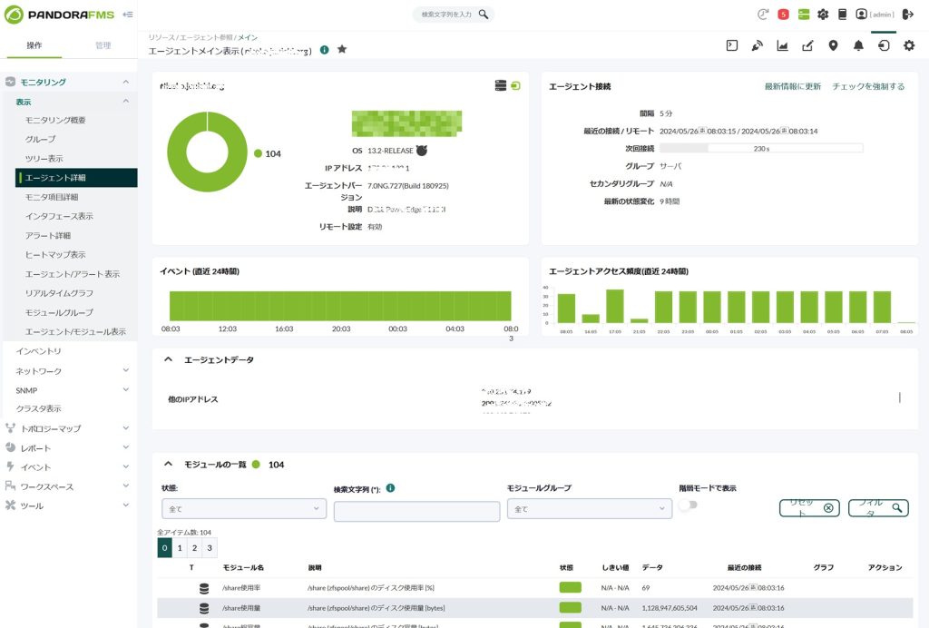The height and width of the screenshot is (628, 929).
Task: Collapse the モニタリング menu section
Action: [125, 82]
